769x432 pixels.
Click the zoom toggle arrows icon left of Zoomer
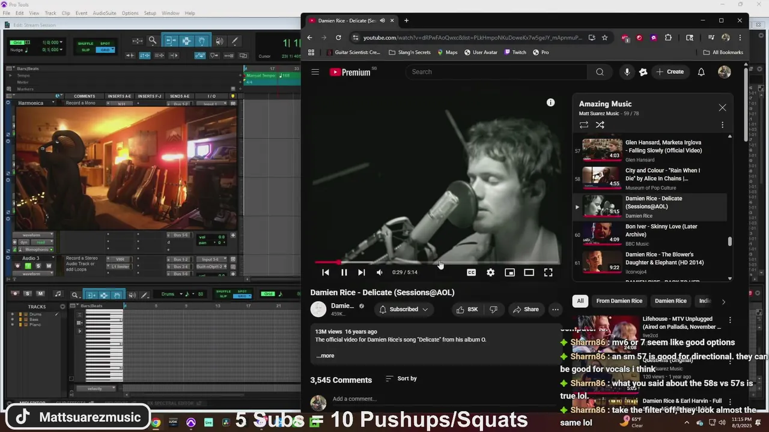click(138, 41)
